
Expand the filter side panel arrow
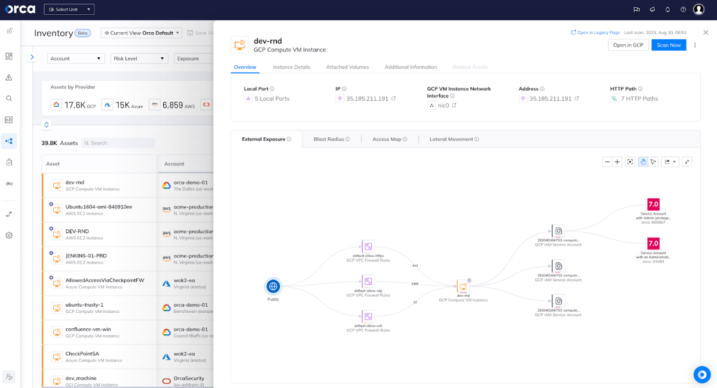[32, 57]
